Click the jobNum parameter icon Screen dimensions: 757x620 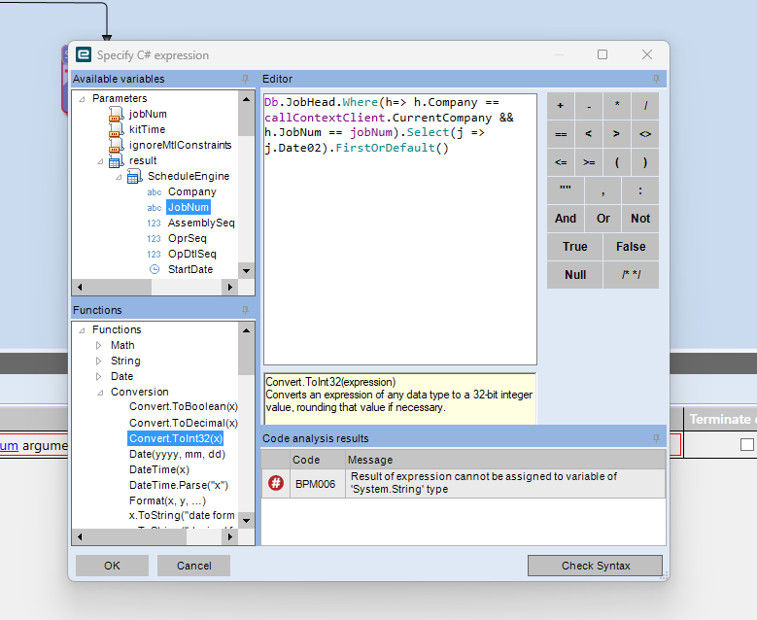tap(115, 114)
